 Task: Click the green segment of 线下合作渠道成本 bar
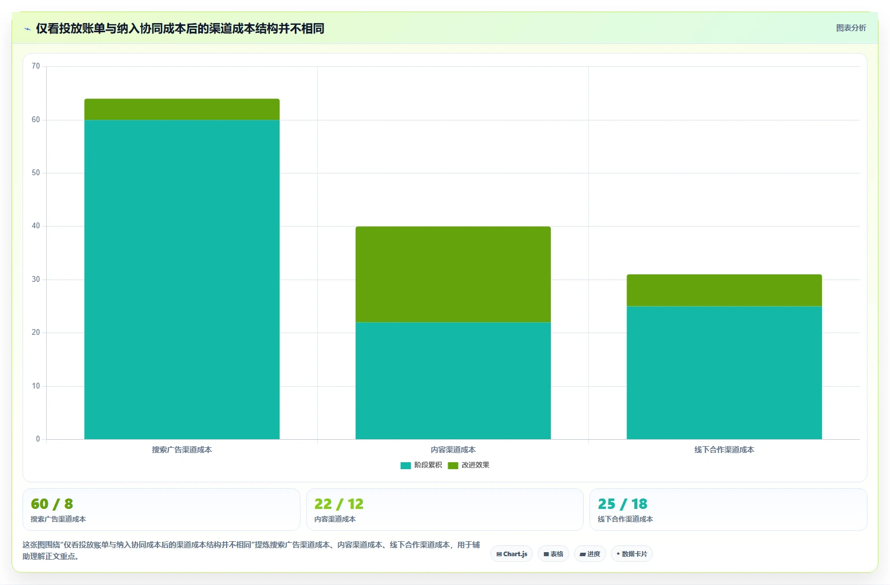(x=724, y=290)
